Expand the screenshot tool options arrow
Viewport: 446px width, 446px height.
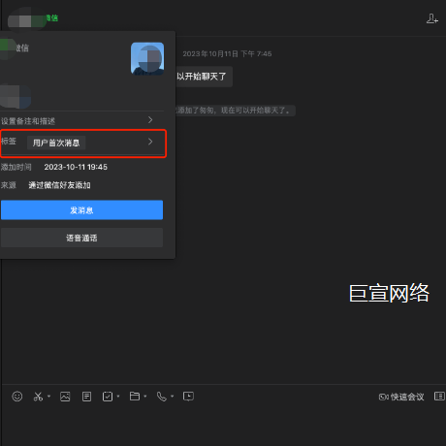pyautogui.click(x=49, y=397)
